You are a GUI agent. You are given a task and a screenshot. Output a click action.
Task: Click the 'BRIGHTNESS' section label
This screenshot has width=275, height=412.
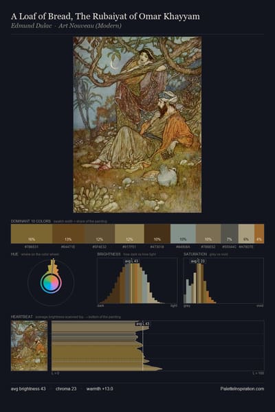pos(109,254)
